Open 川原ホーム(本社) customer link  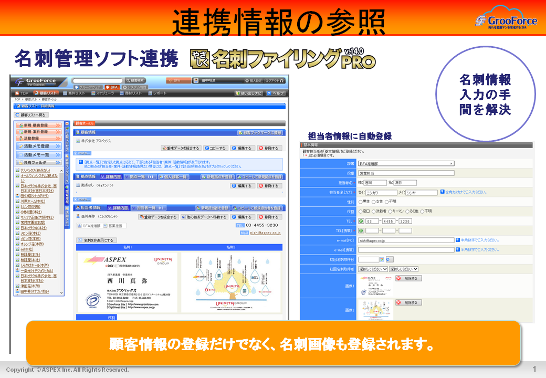(33, 201)
